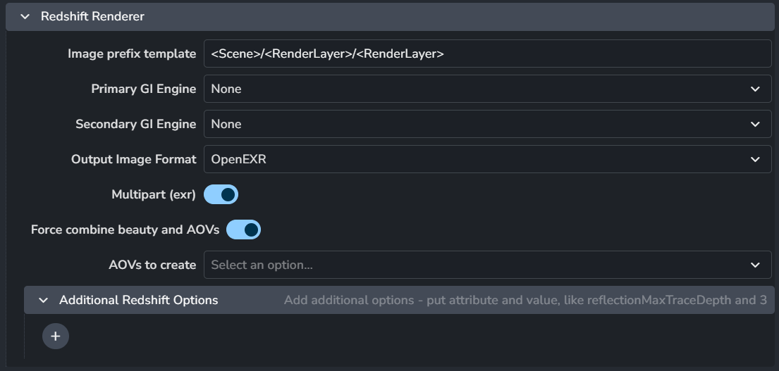The width and height of the screenshot is (779, 371).
Task: Collapse the Redshift Renderer section chevron
Action: (25, 16)
